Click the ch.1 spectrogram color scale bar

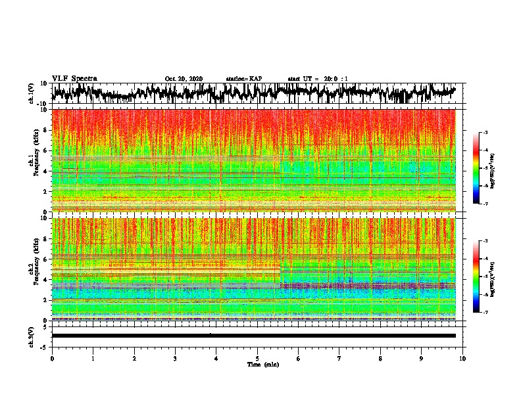coord(476,168)
